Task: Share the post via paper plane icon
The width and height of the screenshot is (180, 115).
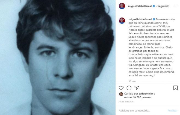Action: [137, 88]
